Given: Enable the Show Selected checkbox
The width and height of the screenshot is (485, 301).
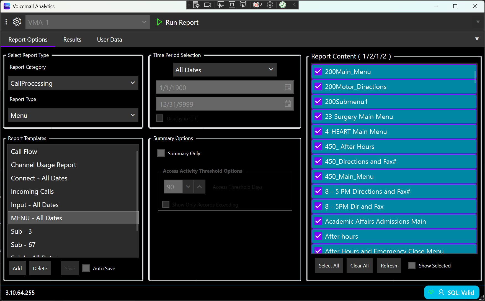Looking at the screenshot, I should [412, 265].
